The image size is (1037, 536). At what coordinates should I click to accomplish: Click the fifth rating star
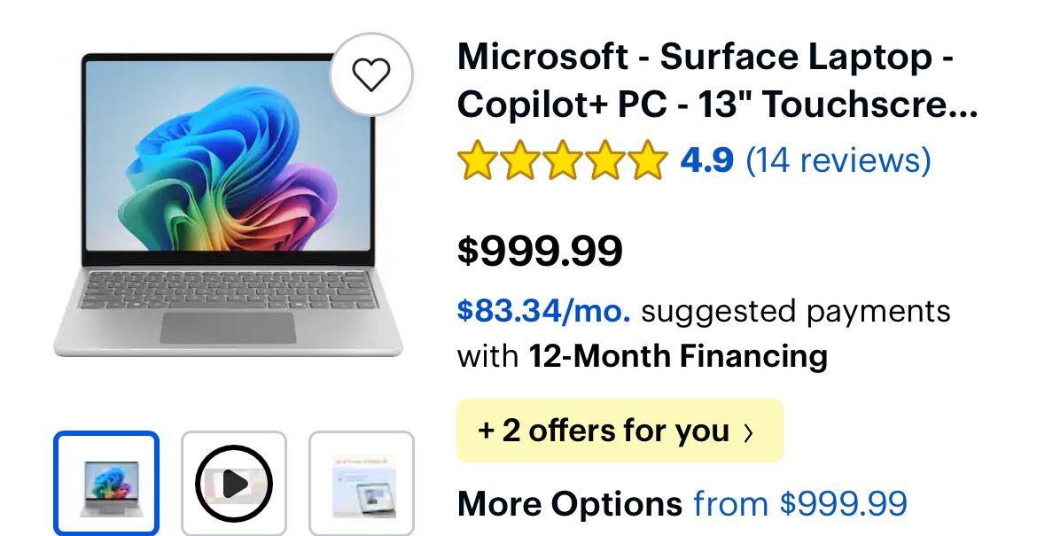tap(647, 161)
